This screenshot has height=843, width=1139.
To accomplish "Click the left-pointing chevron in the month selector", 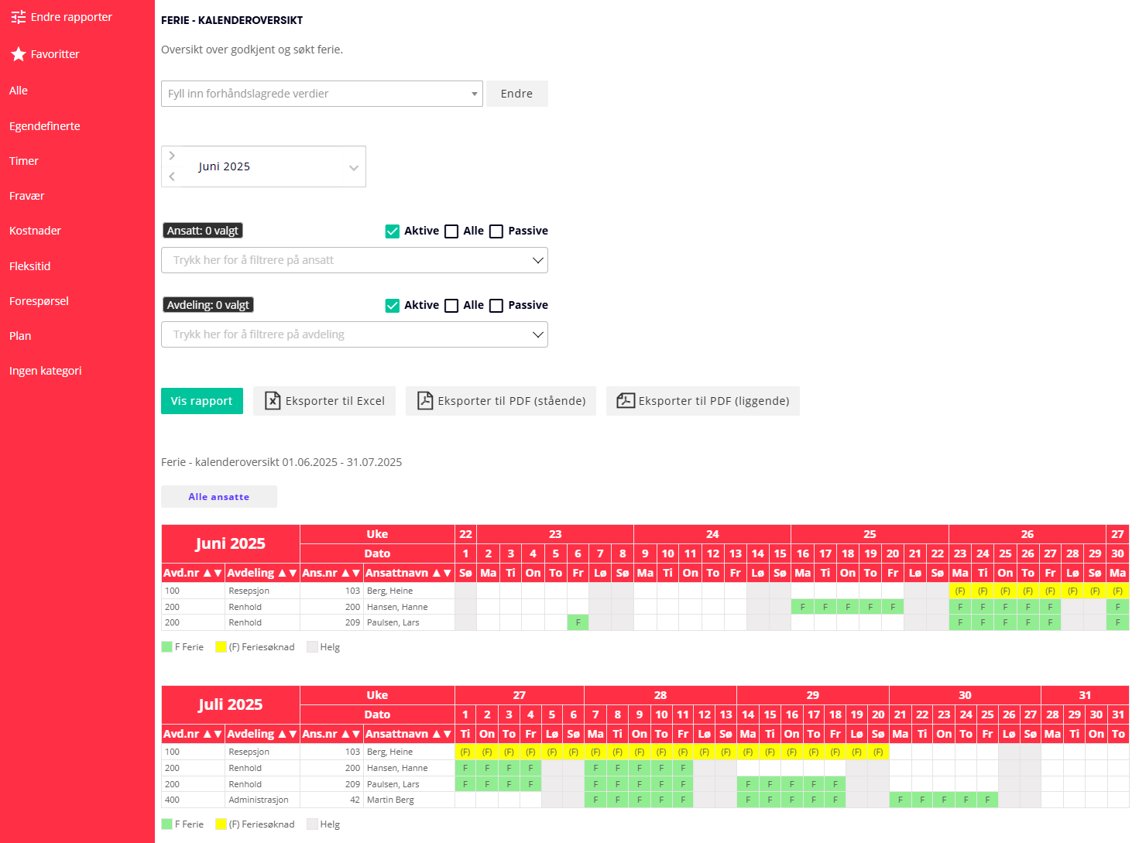I will [x=172, y=176].
